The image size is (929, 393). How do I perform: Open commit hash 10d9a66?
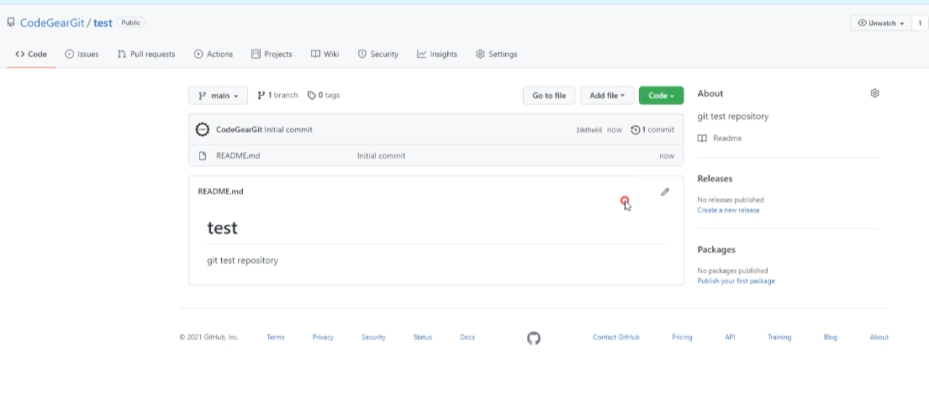[589, 130]
